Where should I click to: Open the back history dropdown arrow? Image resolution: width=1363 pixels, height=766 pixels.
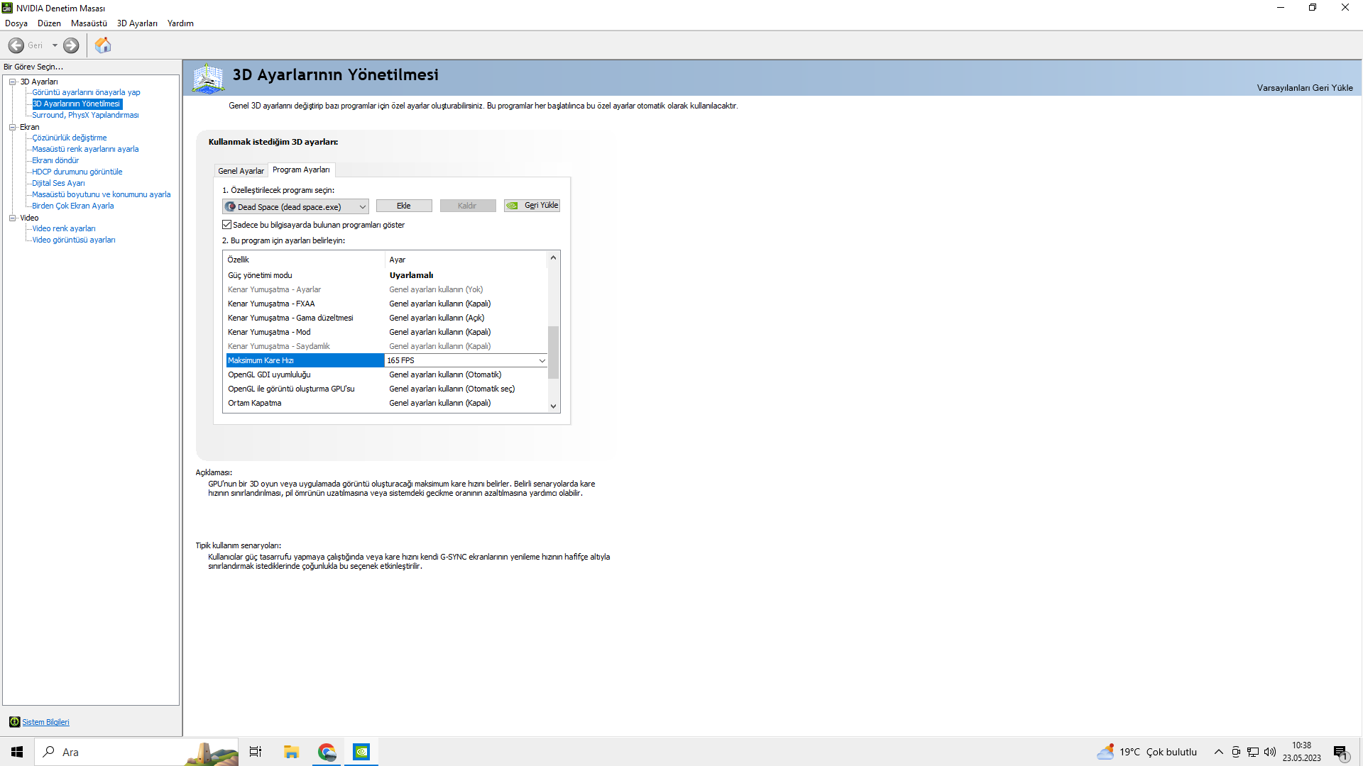pyautogui.click(x=55, y=45)
